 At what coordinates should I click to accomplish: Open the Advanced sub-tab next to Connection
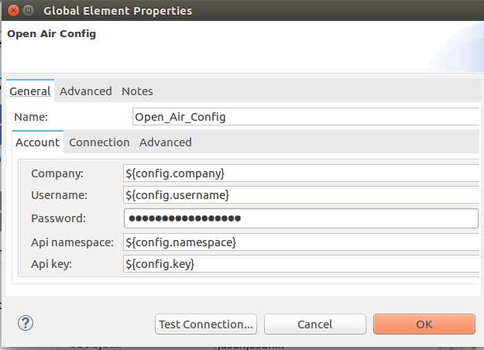[166, 142]
